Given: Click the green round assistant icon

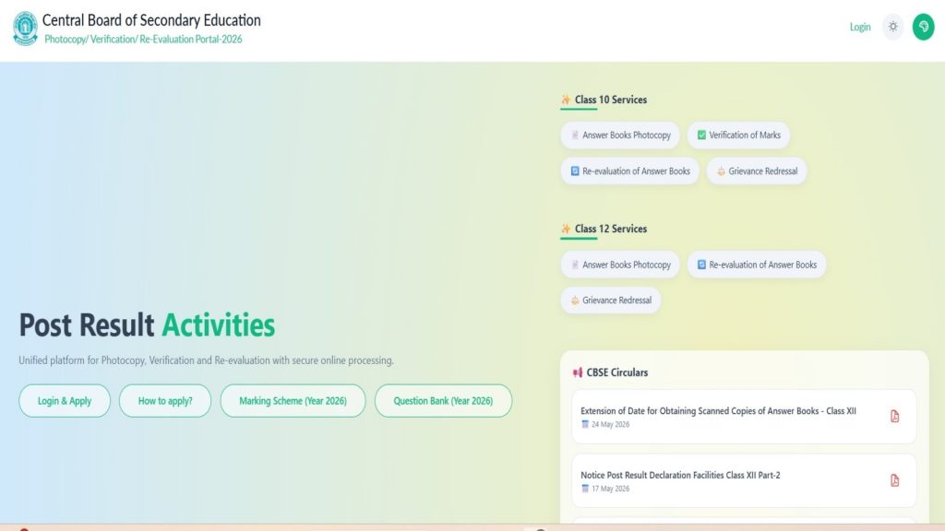Looking at the screenshot, I should (x=923, y=27).
